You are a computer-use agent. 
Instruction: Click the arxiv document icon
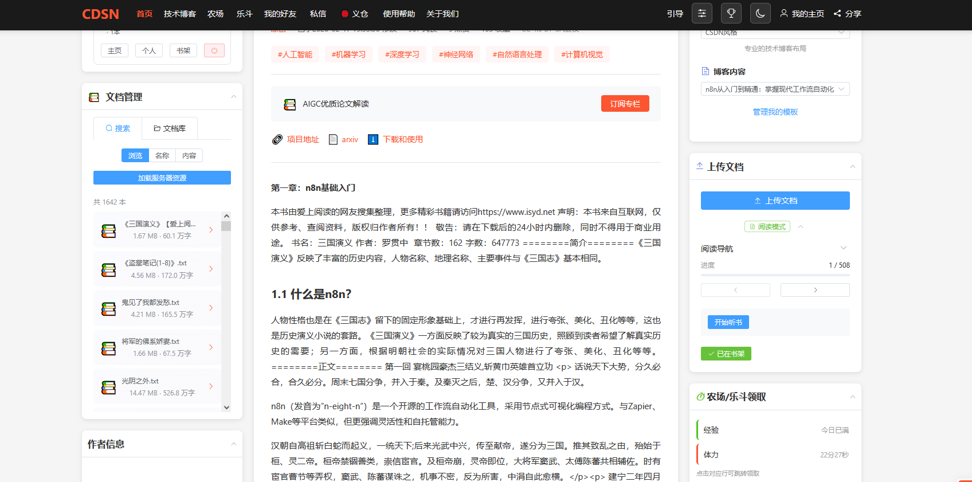[333, 139]
